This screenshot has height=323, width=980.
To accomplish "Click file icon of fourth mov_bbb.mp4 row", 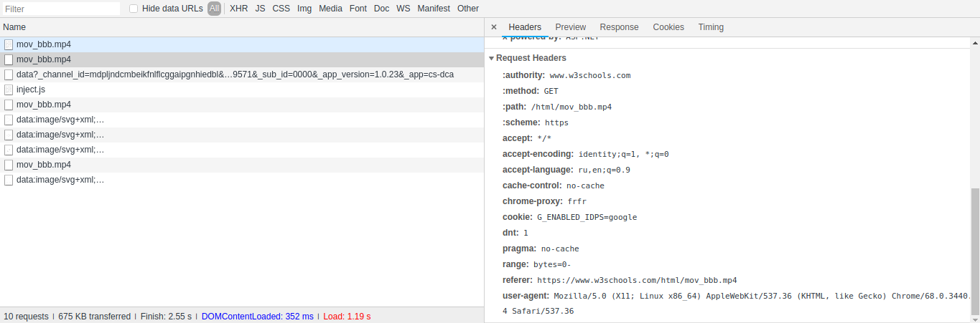I will [9, 165].
